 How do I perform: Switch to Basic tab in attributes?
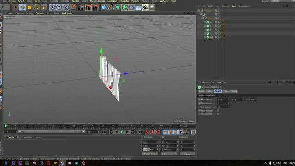(201, 91)
